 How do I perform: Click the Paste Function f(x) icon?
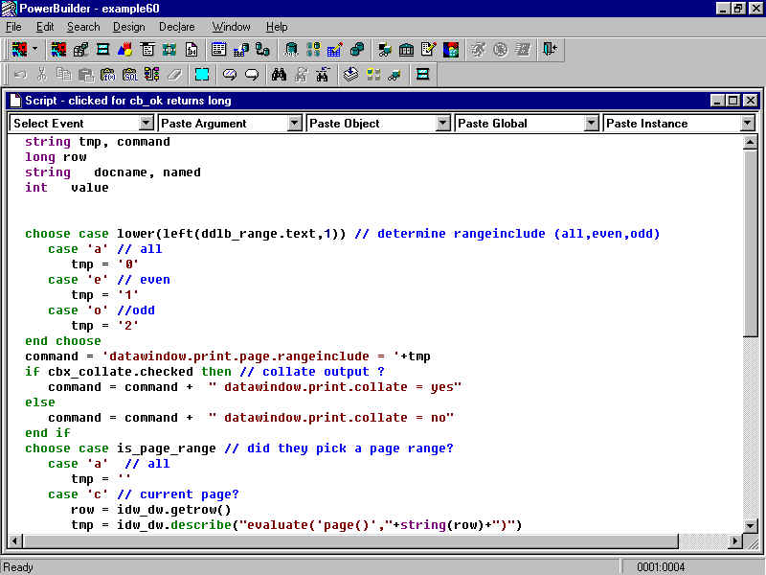coord(108,75)
